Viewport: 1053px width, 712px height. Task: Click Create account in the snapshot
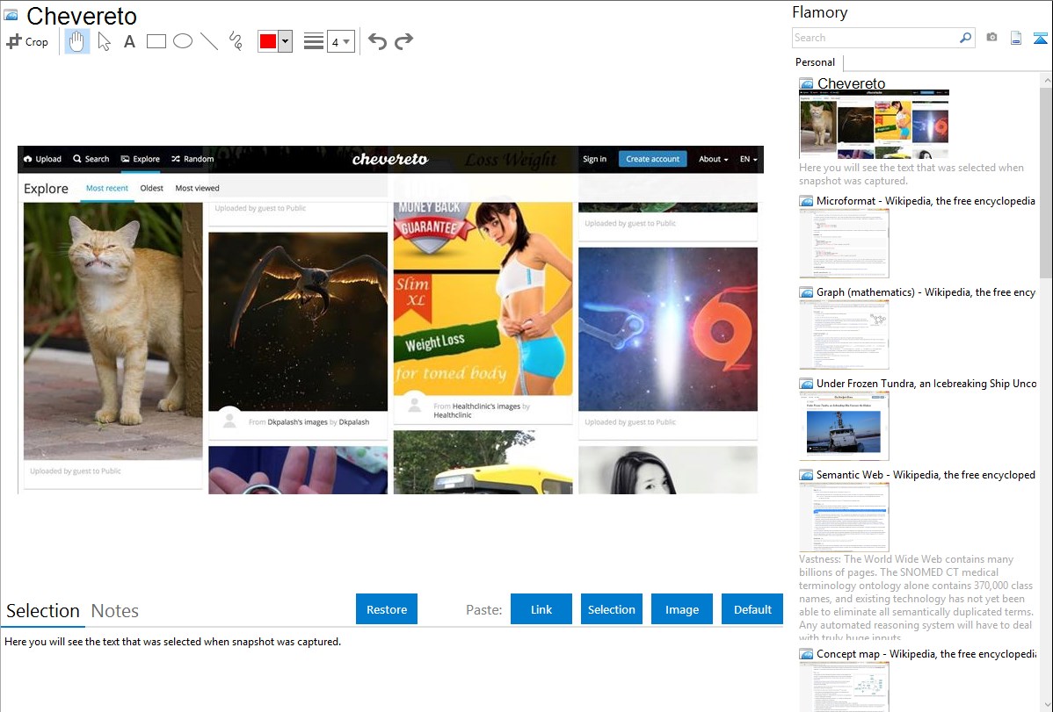[x=653, y=159]
